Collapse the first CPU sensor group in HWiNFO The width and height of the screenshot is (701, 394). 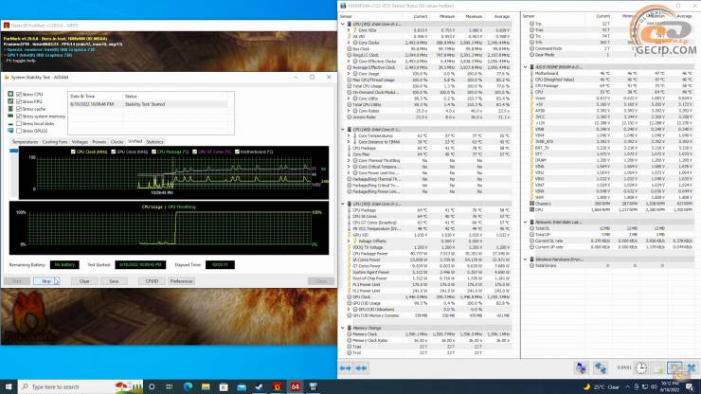click(343, 24)
